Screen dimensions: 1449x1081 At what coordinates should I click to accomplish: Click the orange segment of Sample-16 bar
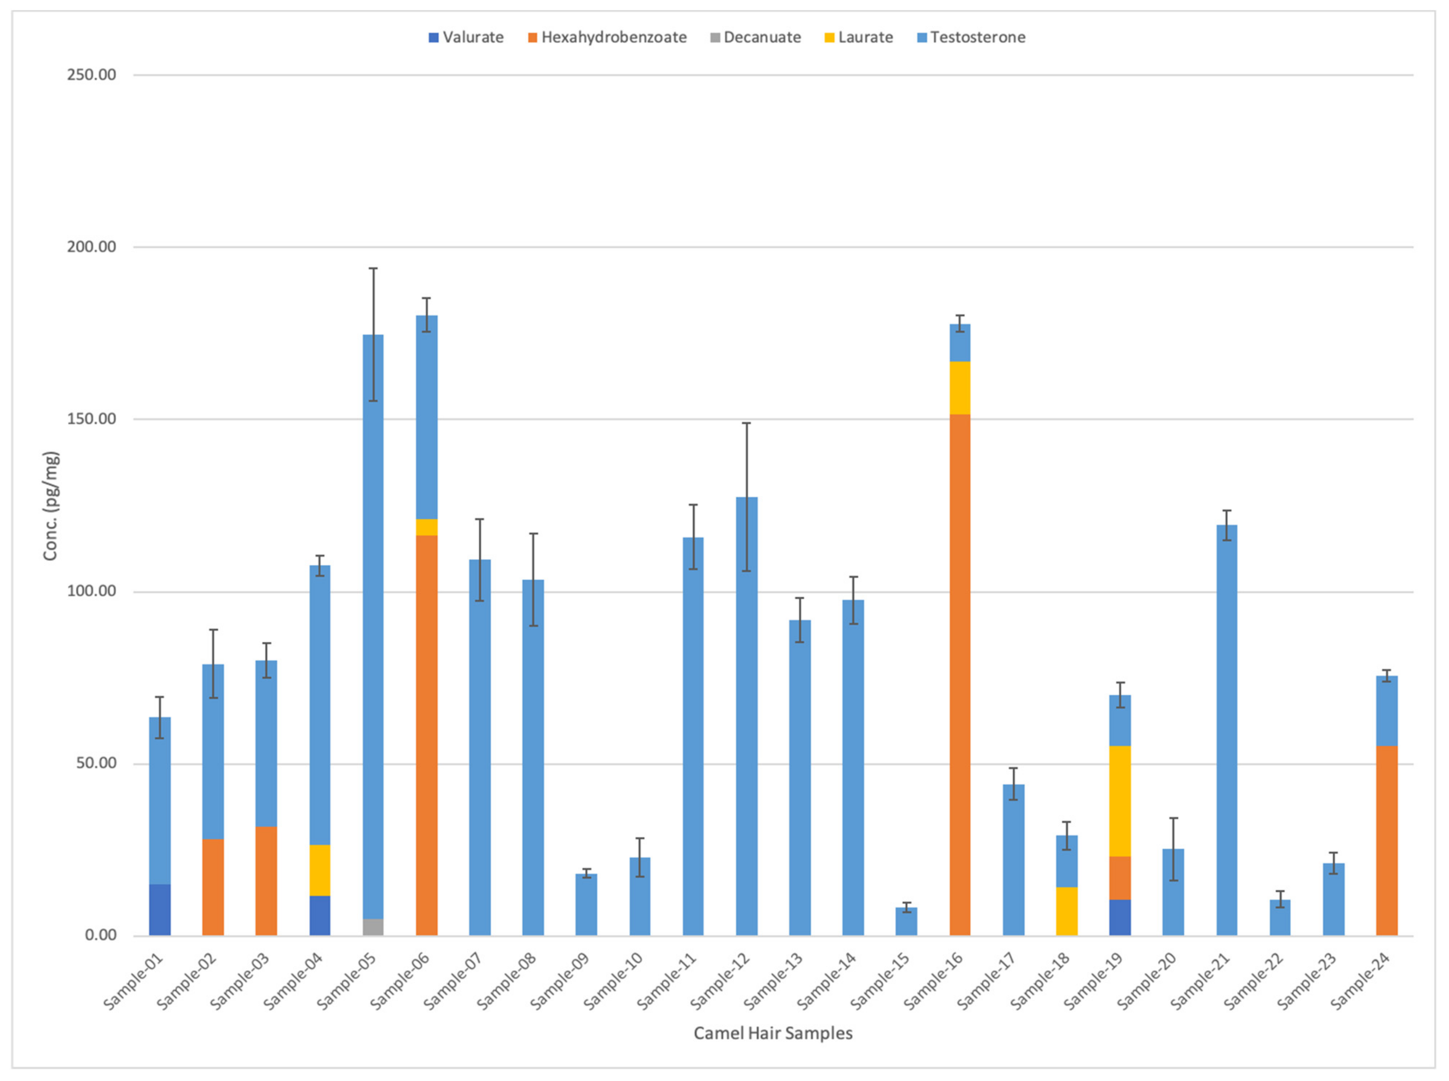click(960, 674)
